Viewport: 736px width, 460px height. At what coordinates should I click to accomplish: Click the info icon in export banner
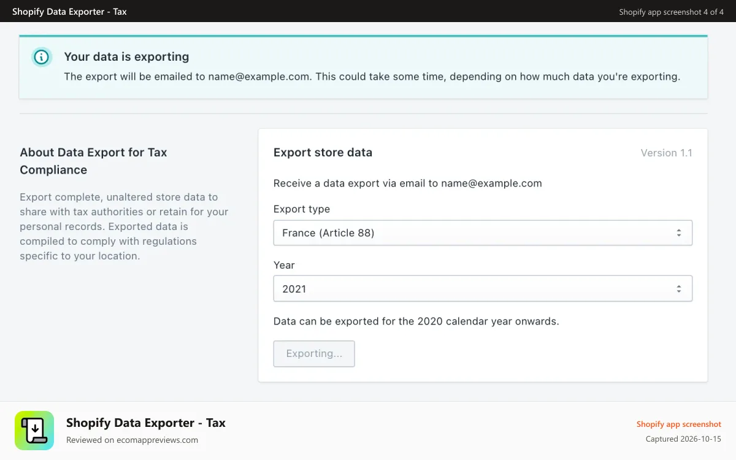(x=41, y=57)
